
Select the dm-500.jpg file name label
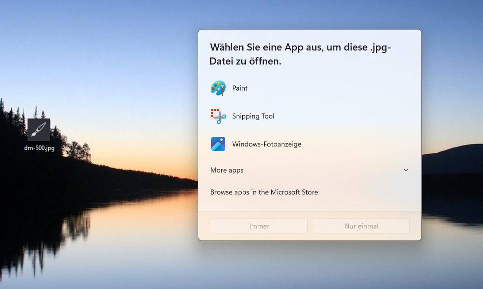click(x=40, y=148)
